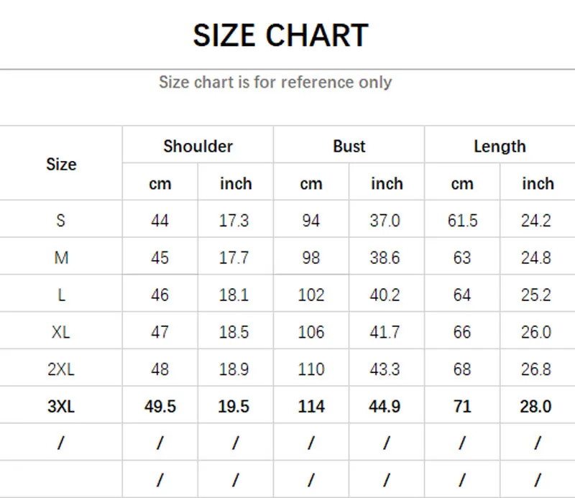Select the bold 3XL row label
The height and width of the screenshot is (498, 575).
pyautogui.click(x=61, y=406)
